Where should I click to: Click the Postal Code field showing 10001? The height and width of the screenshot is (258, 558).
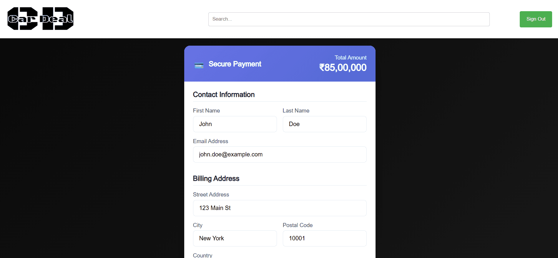tap(324, 238)
